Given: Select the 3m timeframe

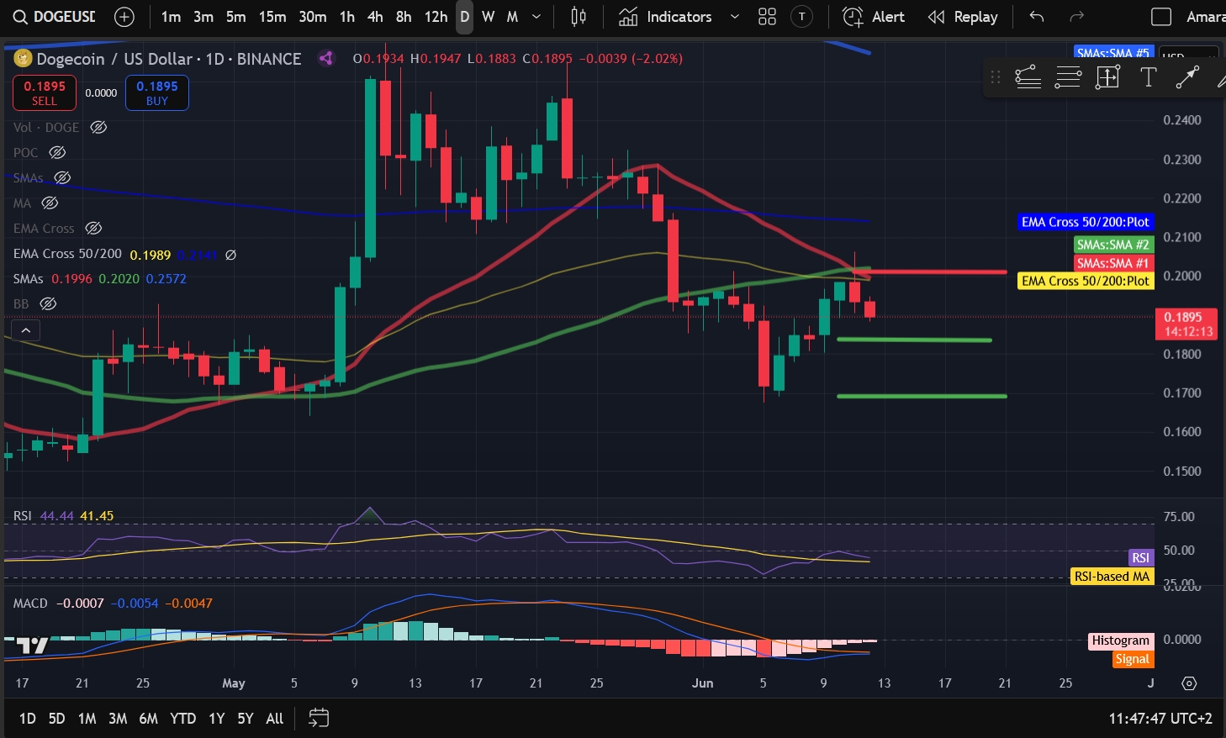Looking at the screenshot, I should [x=203, y=17].
